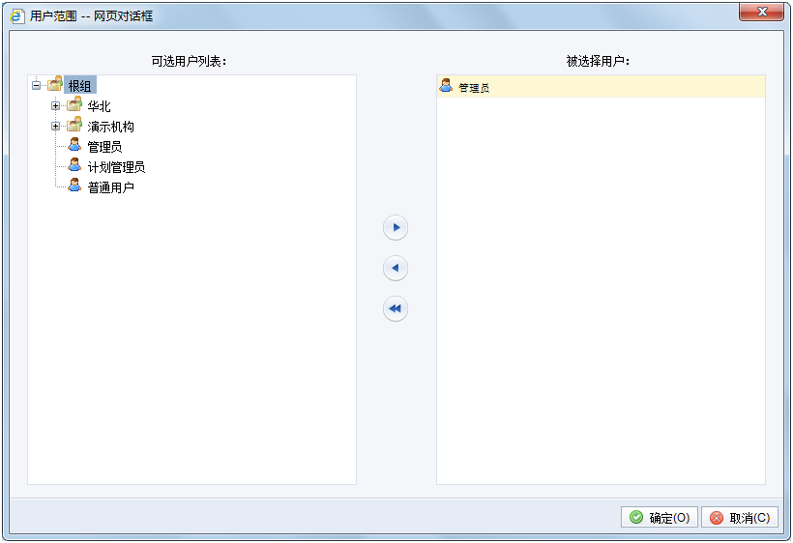Click the 华北 group folder icon
Image resolution: width=793 pixels, height=543 pixels.
pos(74,104)
